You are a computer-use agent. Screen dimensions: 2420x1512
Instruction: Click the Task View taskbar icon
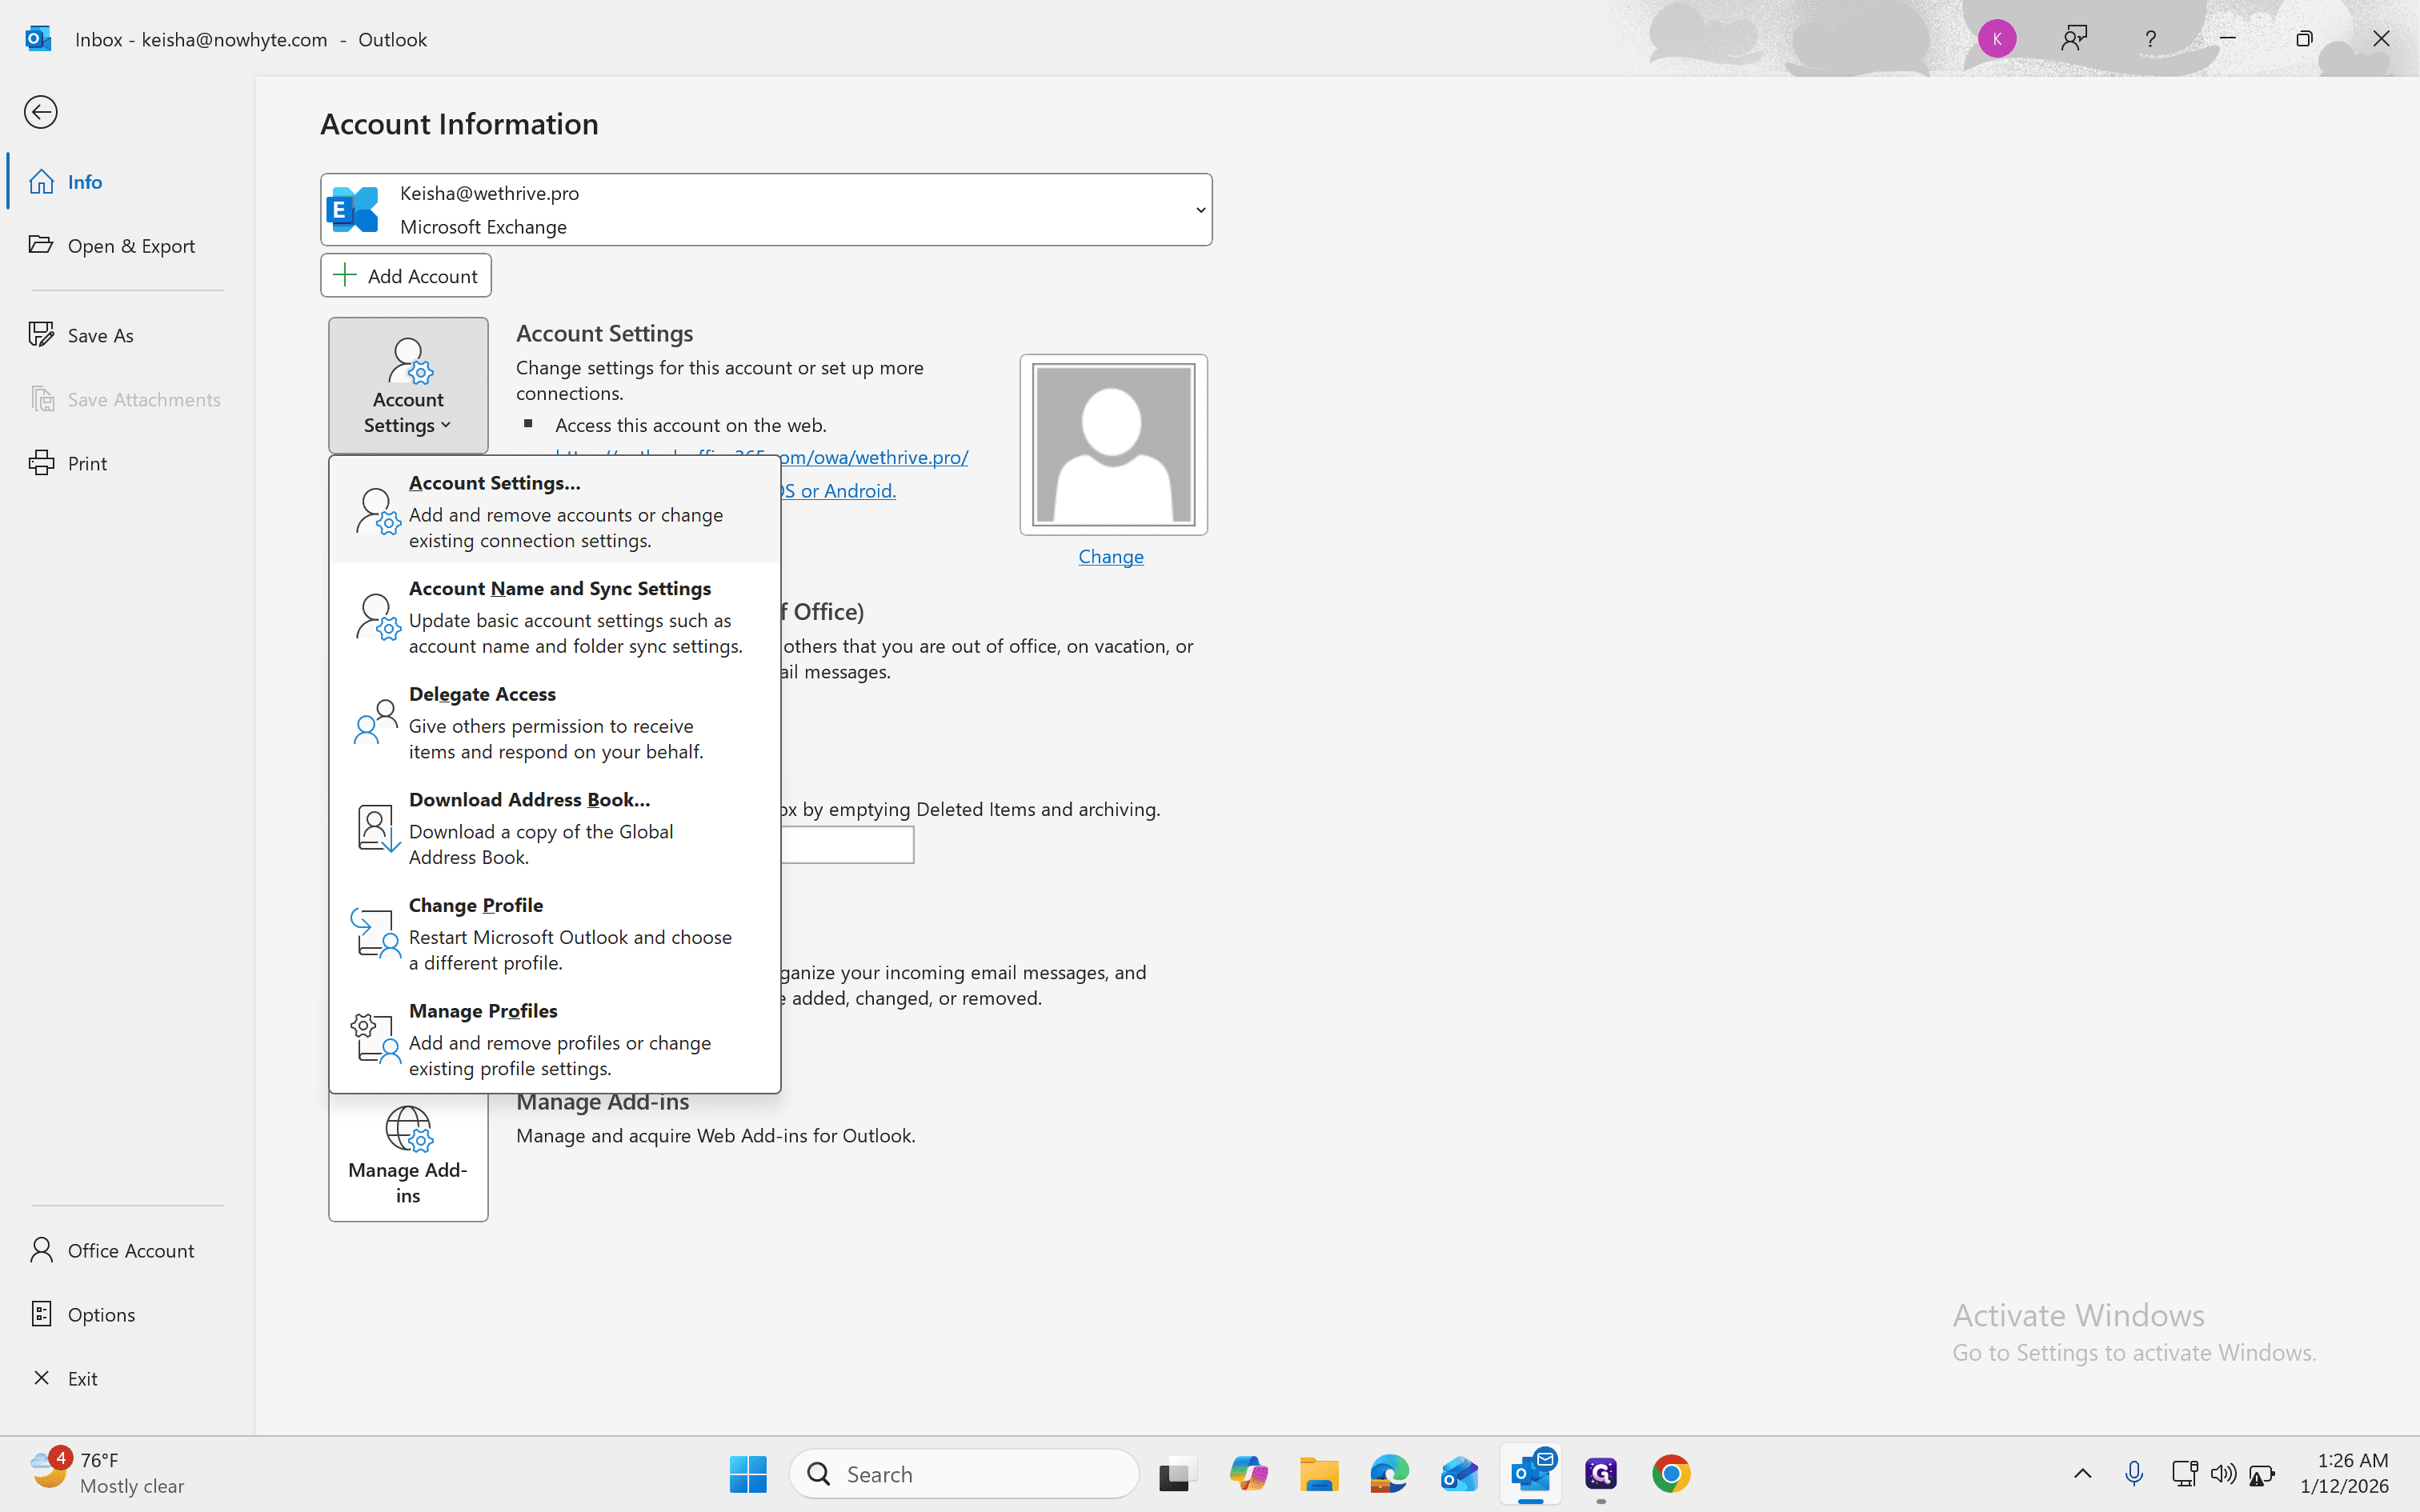point(1177,1474)
